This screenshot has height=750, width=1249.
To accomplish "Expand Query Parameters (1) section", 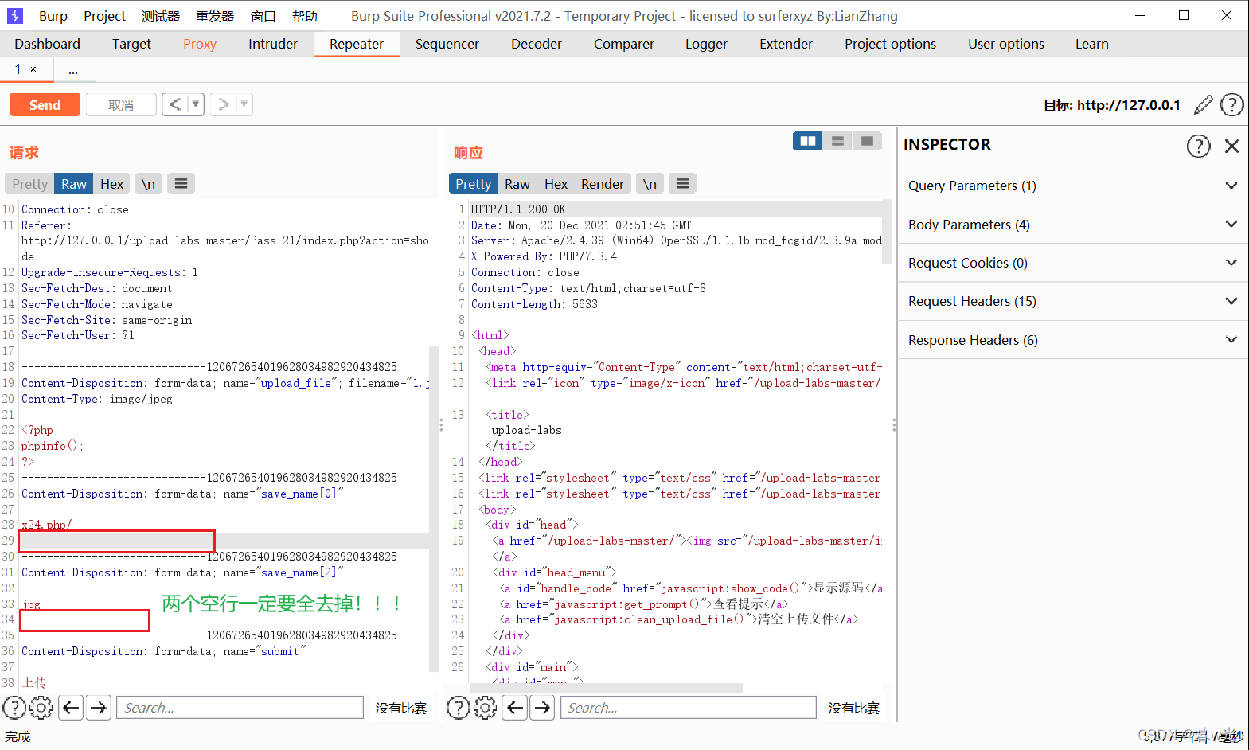I will (x=1073, y=186).
